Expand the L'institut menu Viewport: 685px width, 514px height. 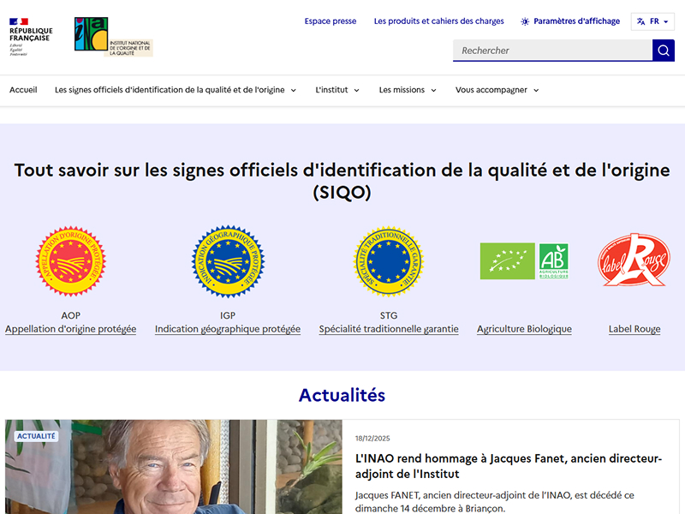pyautogui.click(x=337, y=90)
